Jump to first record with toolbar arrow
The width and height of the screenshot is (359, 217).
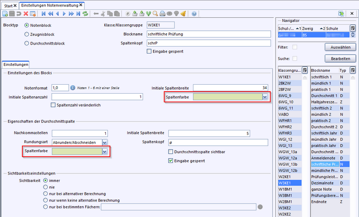[x=44, y=14]
